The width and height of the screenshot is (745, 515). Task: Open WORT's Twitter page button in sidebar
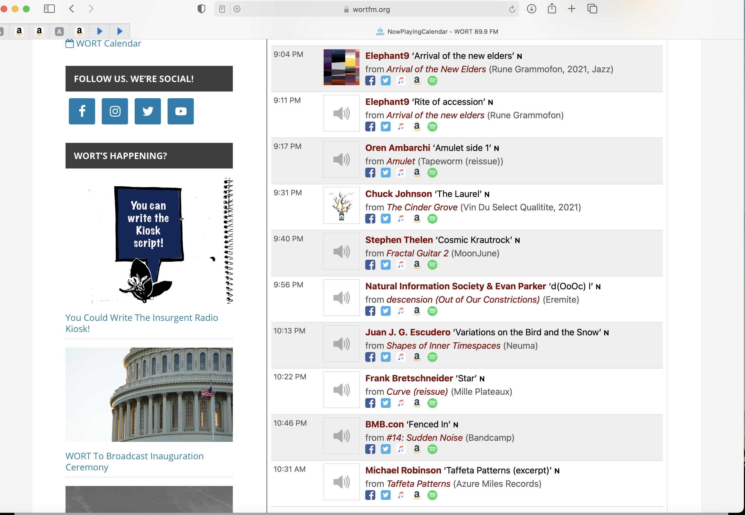148,111
